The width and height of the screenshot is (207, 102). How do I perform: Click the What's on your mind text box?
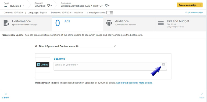pos(110,66)
